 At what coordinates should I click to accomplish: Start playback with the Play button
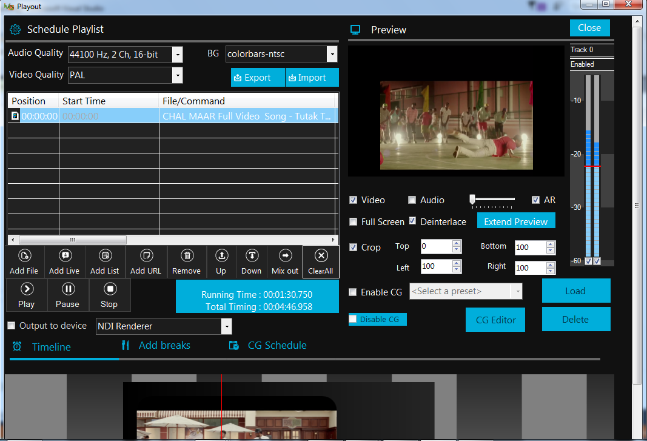tap(27, 295)
